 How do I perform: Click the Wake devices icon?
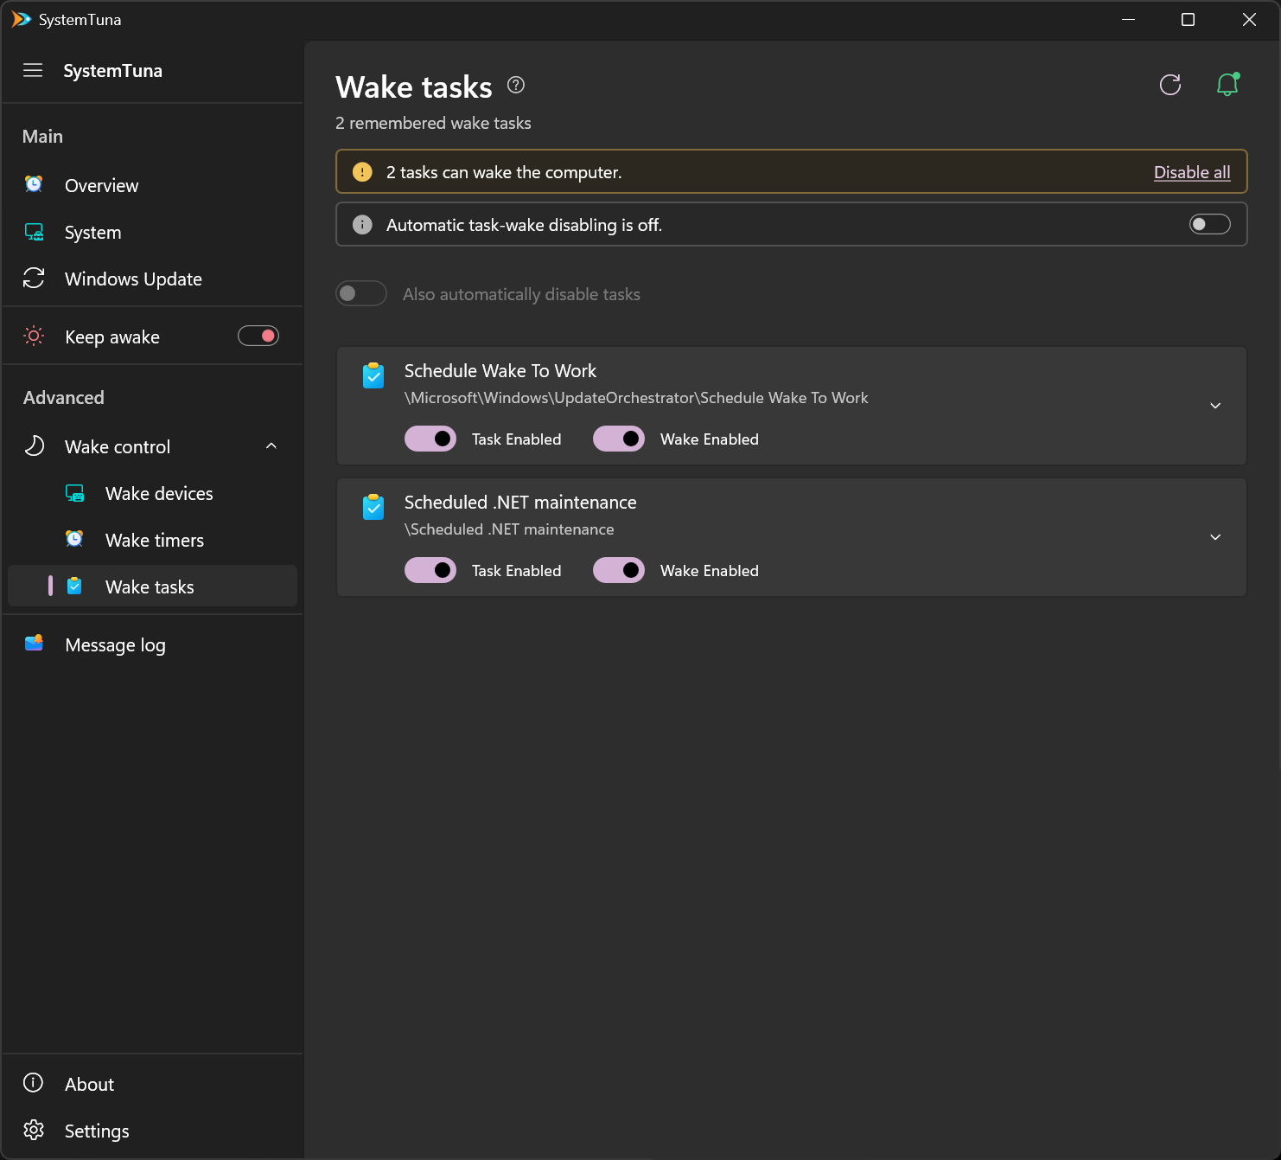[75, 493]
